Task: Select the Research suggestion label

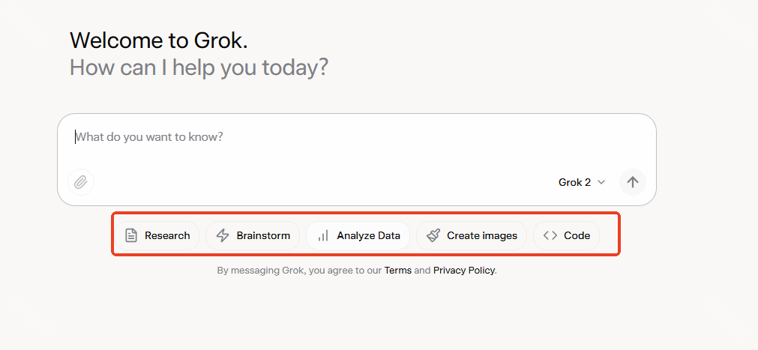Action: click(x=167, y=235)
